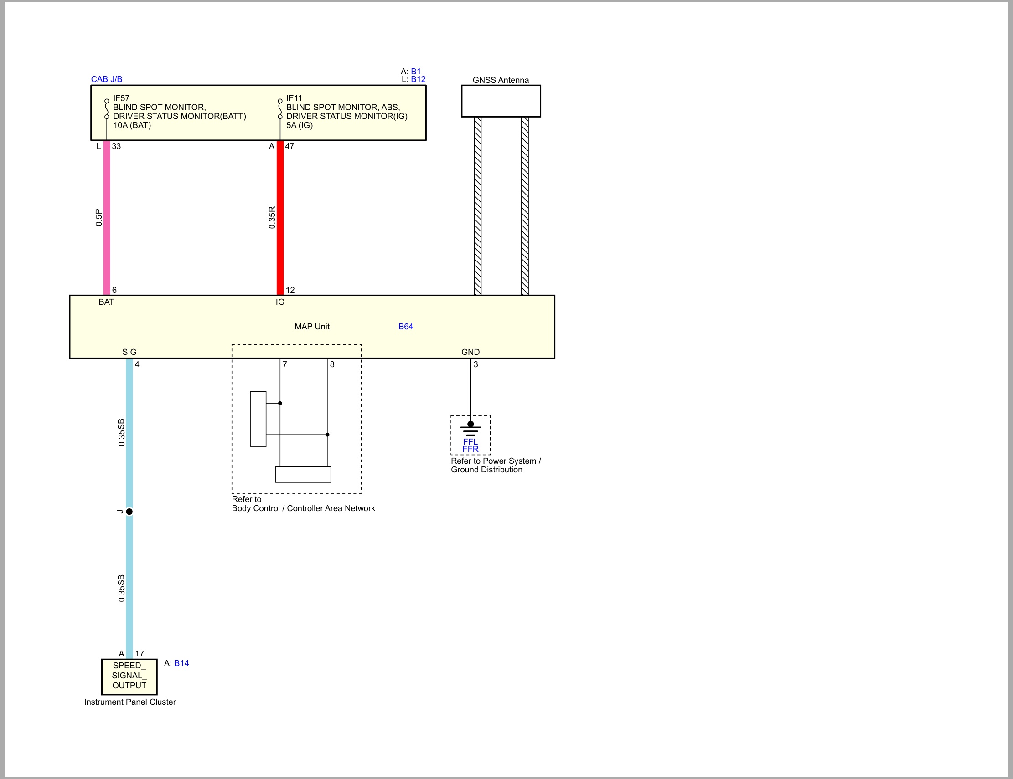Click the FFL ground point link
The width and height of the screenshot is (1013, 779).
click(x=470, y=441)
